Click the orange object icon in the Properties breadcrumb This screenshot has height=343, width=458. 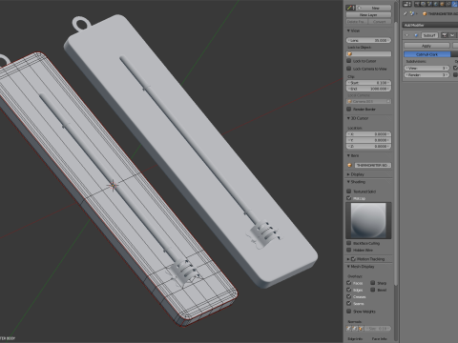[425, 13]
